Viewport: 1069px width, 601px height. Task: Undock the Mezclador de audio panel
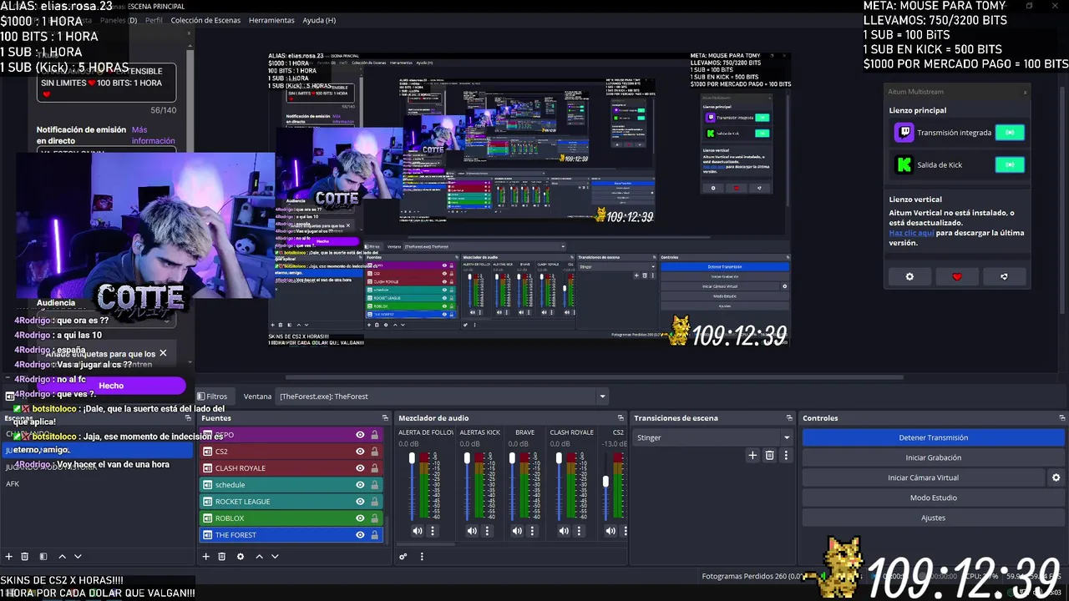pyautogui.click(x=621, y=418)
